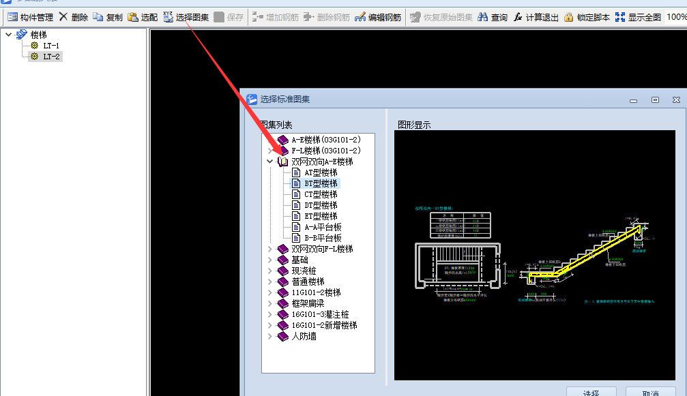Click the 100% zoom field
Screen dimensions: 687x396
pos(676,17)
